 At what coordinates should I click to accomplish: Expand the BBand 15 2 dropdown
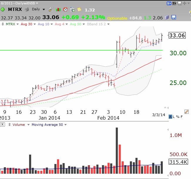pos(108,24)
